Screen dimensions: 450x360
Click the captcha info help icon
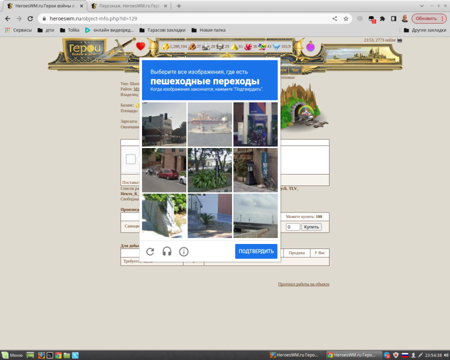point(183,252)
